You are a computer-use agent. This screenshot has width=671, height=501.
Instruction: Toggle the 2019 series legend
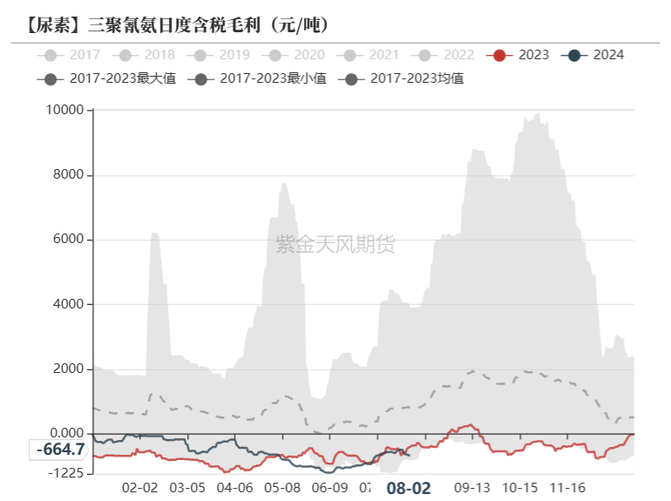[x=218, y=55]
